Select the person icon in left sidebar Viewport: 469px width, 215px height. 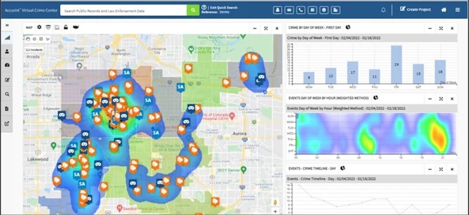pos(7,51)
